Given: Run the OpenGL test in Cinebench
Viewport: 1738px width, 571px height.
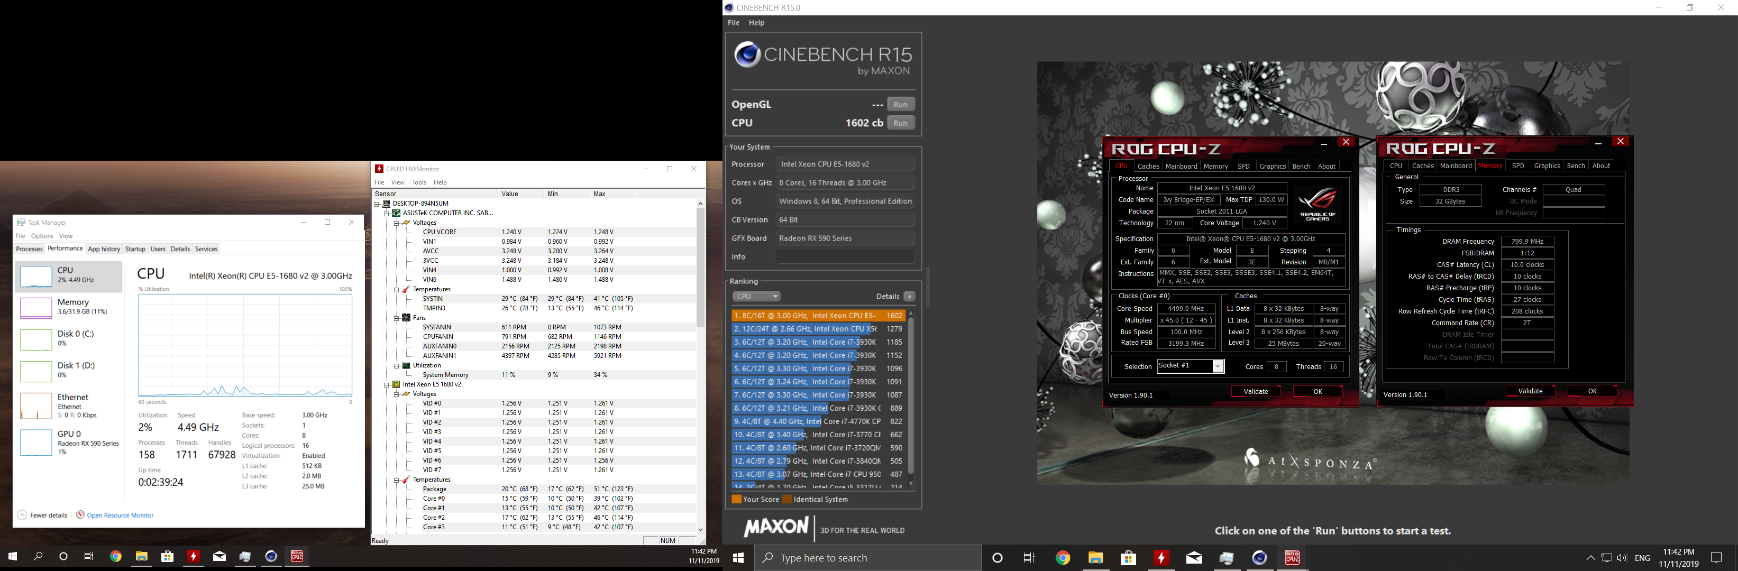Looking at the screenshot, I should tap(901, 105).
